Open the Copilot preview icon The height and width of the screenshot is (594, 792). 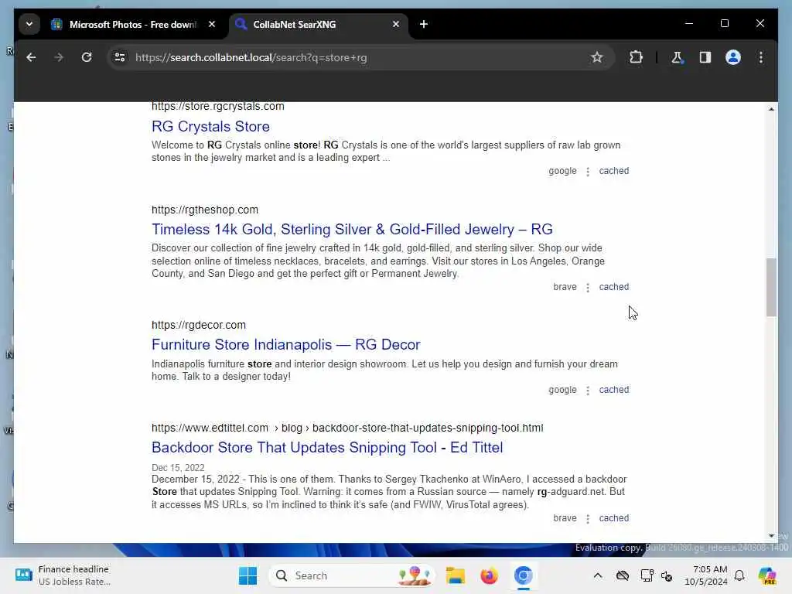pos(766,575)
